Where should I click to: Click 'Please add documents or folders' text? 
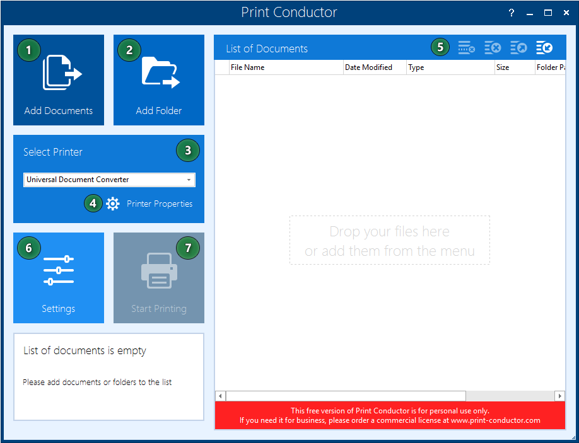pyautogui.click(x=97, y=382)
